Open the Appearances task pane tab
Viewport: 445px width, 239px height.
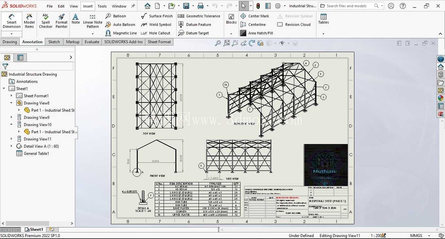441,98
